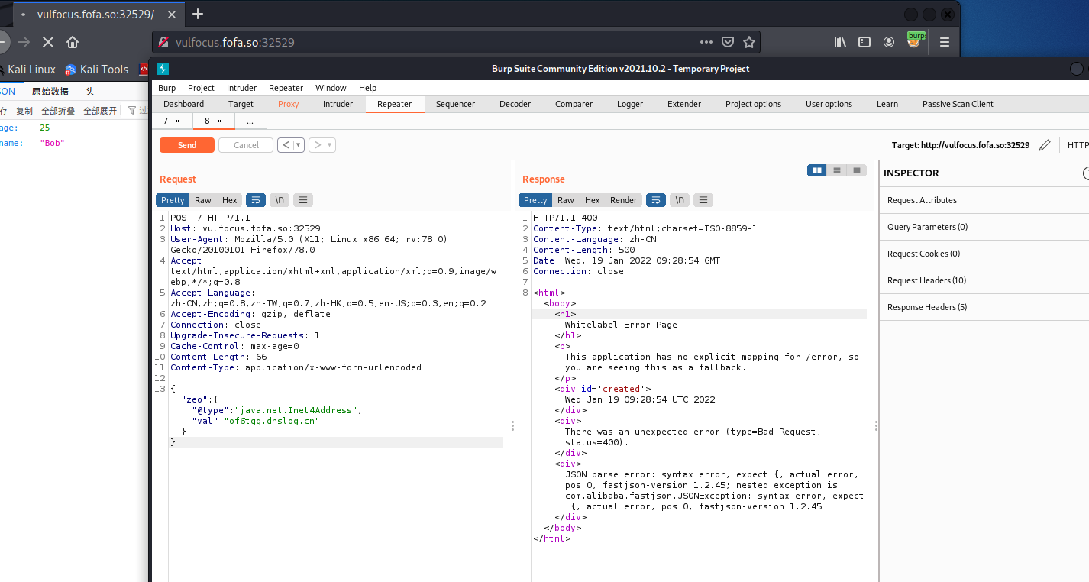The width and height of the screenshot is (1089, 582).
Task: Click the orange Send button
Action: coord(187,145)
